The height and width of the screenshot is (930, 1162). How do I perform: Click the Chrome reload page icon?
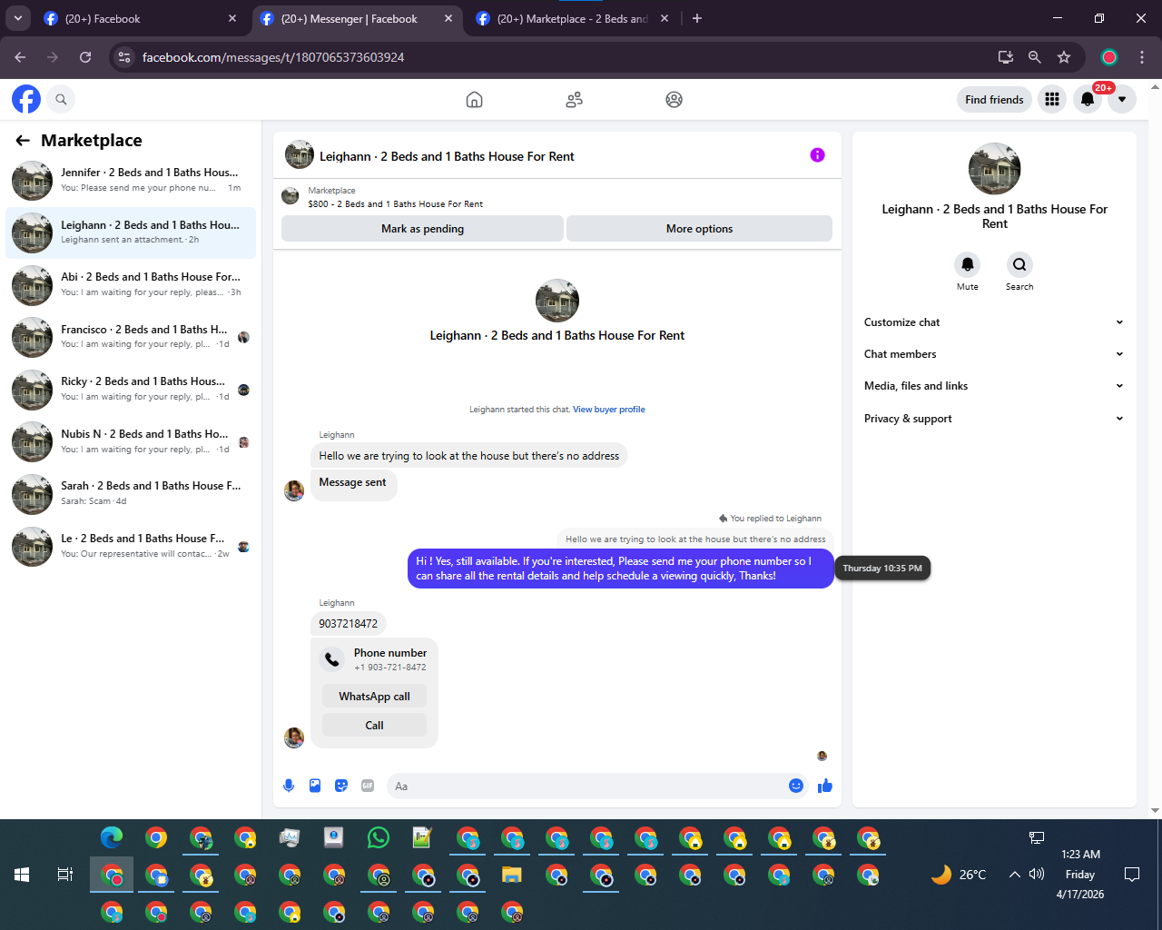click(x=85, y=57)
